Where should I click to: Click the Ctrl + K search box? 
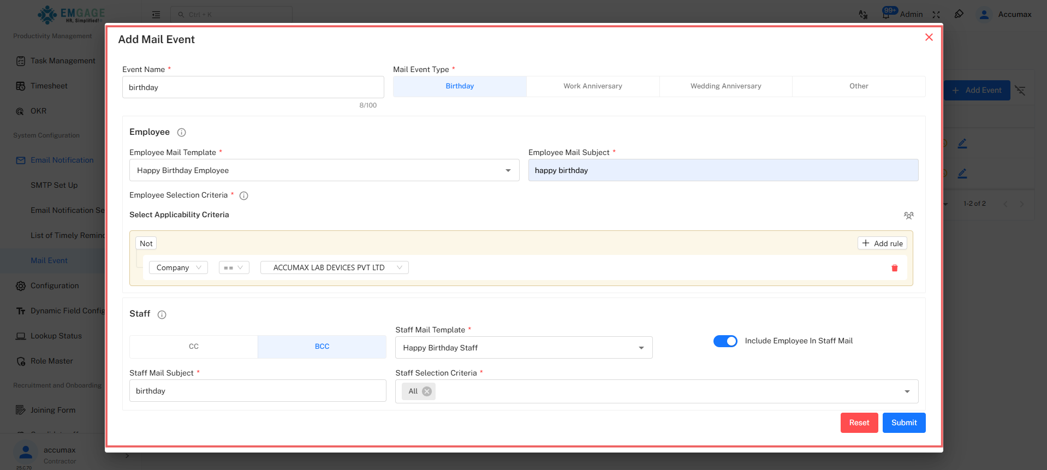click(231, 15)
